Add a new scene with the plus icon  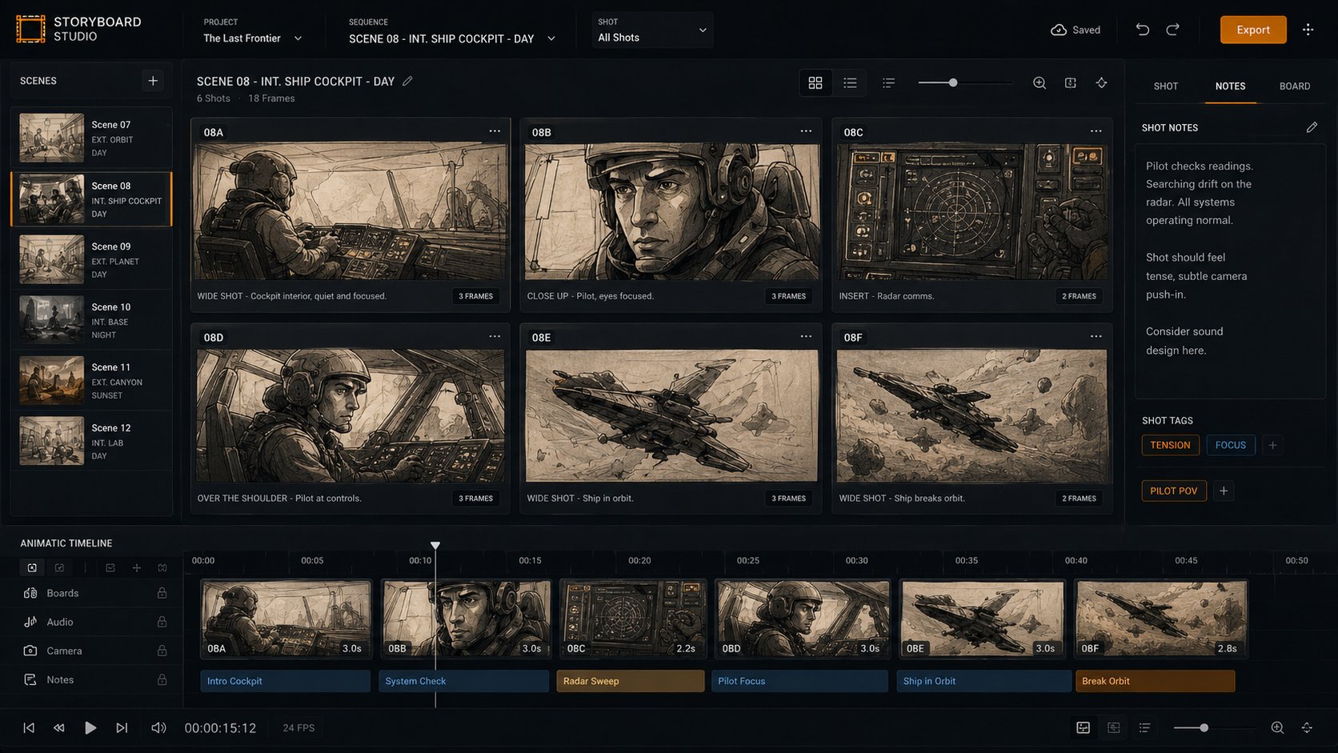point(153,81)
